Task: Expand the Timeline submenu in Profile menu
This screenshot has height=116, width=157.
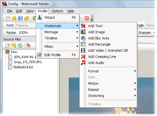Action: [x=58, y=38]
